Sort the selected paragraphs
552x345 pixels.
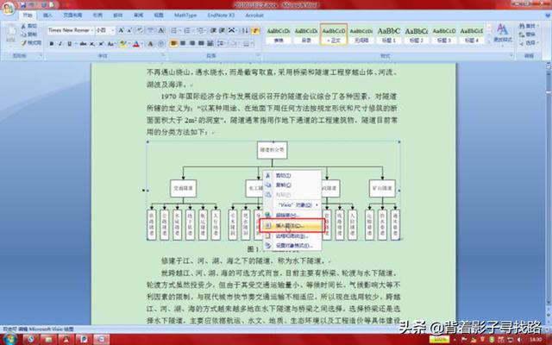[x=245, y=31]
